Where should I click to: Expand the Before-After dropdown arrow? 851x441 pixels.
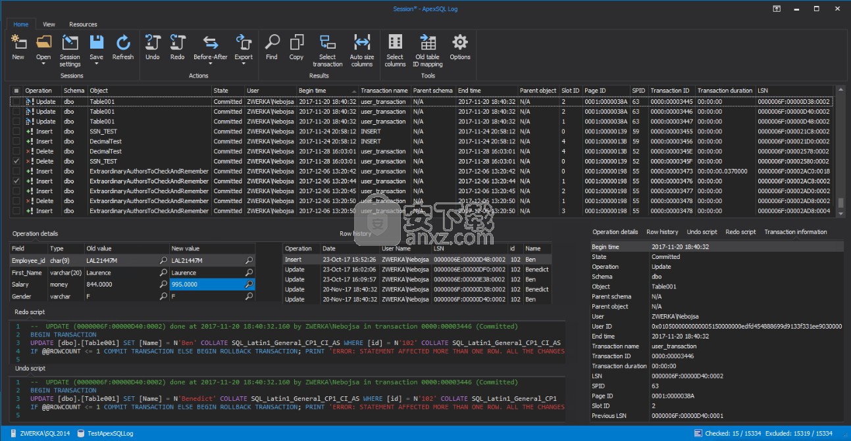tap(211, 64)
